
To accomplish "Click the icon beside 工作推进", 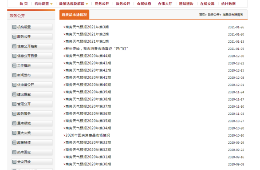I will (x=15, y=65).
